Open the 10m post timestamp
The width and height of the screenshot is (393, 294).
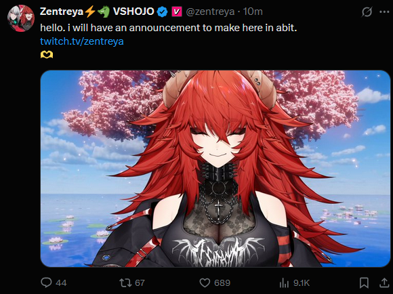pyautogui.click(x=253, y=12)
